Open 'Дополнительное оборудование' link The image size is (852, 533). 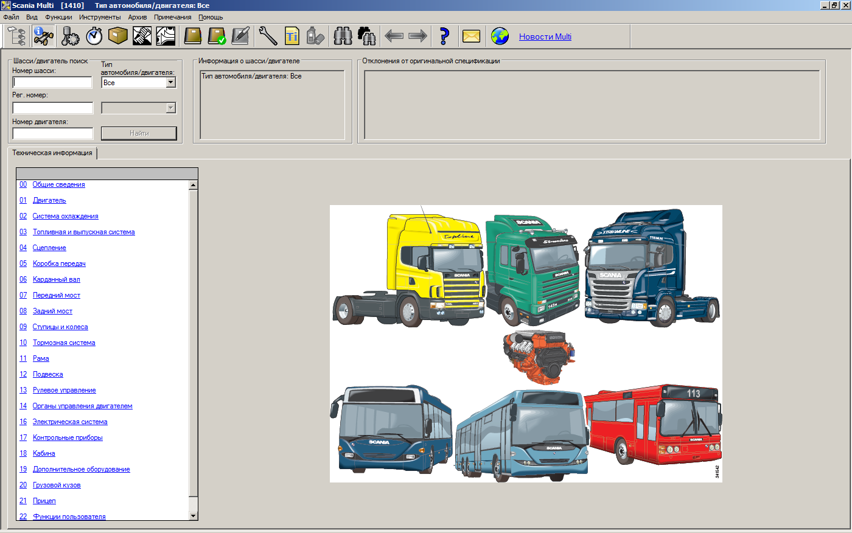(82, 469)
